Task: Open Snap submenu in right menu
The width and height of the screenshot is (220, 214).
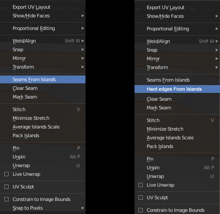Action: click(x=177, y=50)
